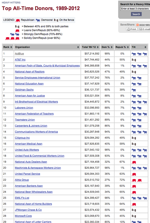Screen dimensions: 150x223
Task: Sort by Tilt column arrows
Action: 145,47
